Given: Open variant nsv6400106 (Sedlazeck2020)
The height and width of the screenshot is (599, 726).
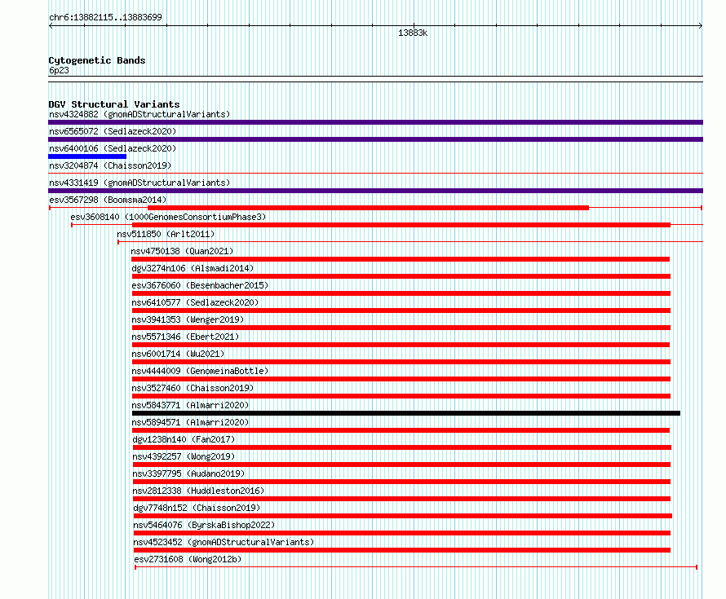Looking at the screenshot, I should tap(113, 148).
